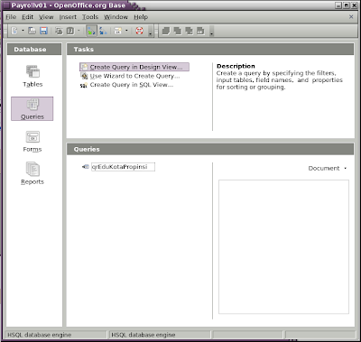
Task: Click the Design View task icon
Action: (84, 67)
